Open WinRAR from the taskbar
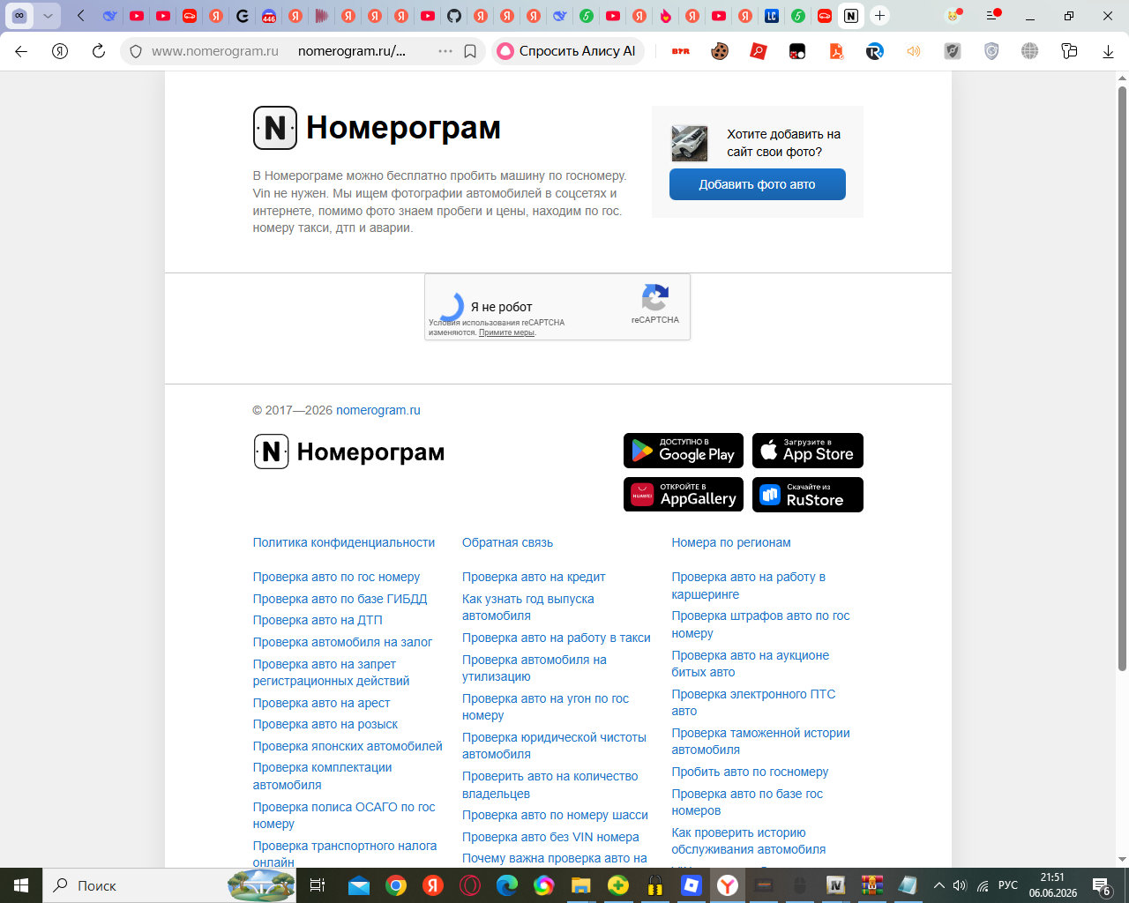The width and height of the screenshot is (1129, 903). [x=872, y=885]
